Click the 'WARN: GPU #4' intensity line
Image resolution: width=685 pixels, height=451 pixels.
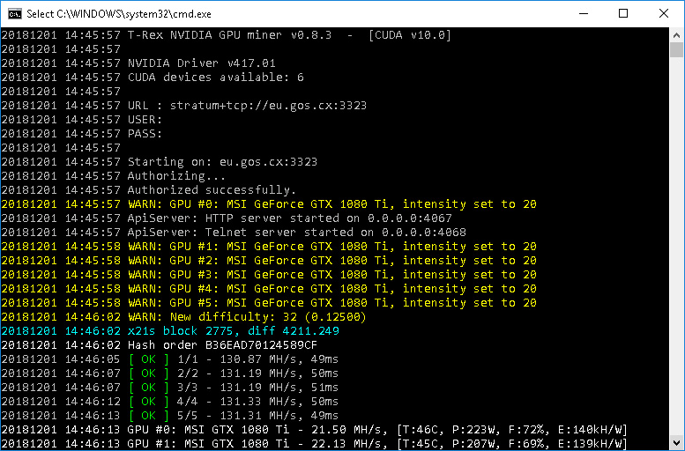[x=269, y=289]
